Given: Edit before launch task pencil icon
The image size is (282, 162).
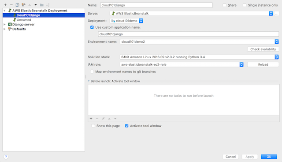Looking at the screenshot, I should point(103,119).
